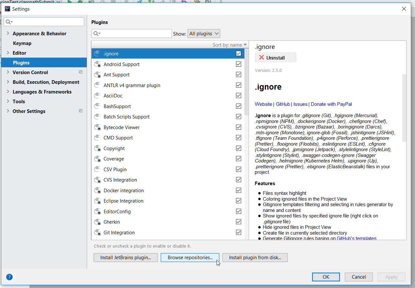Click the ANTLR v4 grammar plugin icon
Image resolution: width=415 pixels, height=288 pixels.
pyautogui.click(x=97, y=85)
